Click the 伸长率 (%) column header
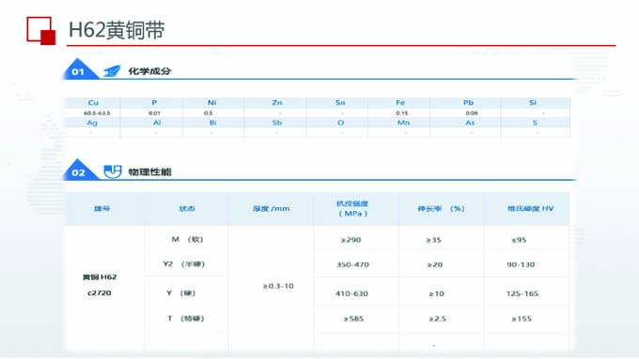The width and height of the screenshot is (639, 359). 441,209
